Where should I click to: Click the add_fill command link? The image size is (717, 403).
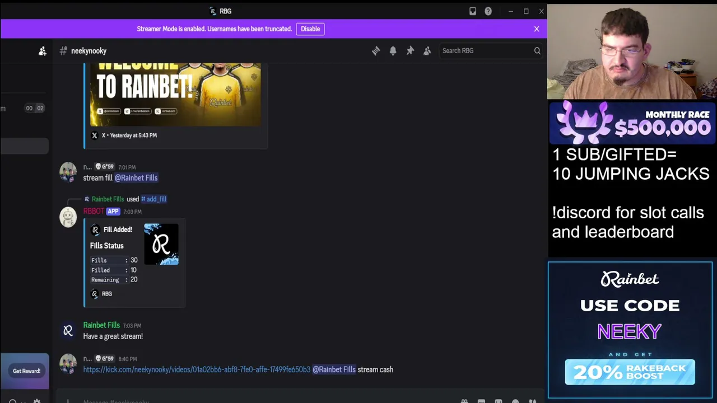153,199
